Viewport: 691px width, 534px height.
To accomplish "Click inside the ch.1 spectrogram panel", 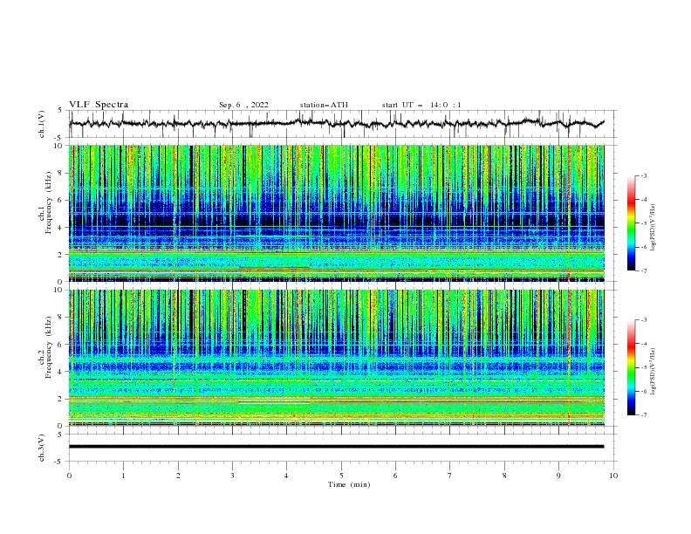I will point(337,213).
